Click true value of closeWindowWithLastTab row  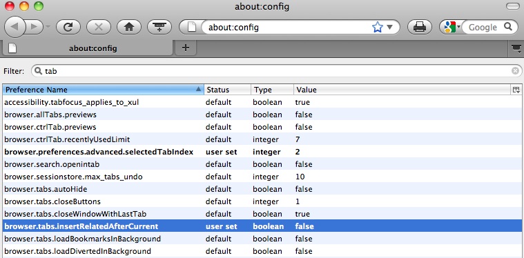pos(302,214)
